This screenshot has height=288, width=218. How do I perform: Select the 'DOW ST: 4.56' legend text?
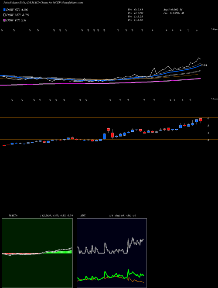[x=17, y=10]
